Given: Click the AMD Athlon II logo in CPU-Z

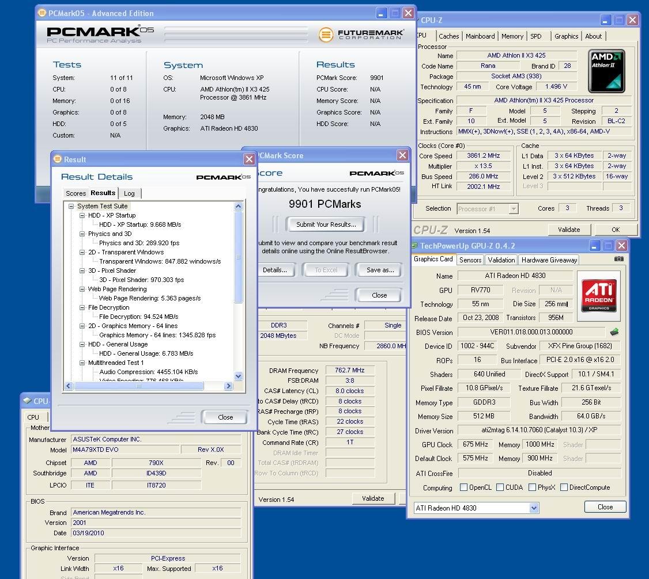Looking at the screenshot, I should click(x=606, y=71).
